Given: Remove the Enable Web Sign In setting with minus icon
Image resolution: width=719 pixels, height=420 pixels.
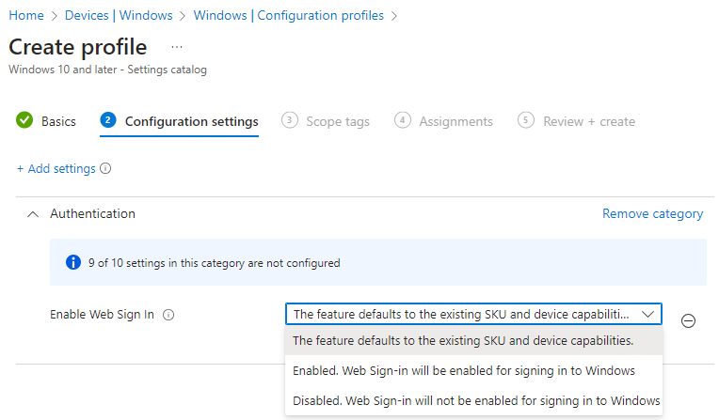Looking at the screenshot, I should point(688,321).
